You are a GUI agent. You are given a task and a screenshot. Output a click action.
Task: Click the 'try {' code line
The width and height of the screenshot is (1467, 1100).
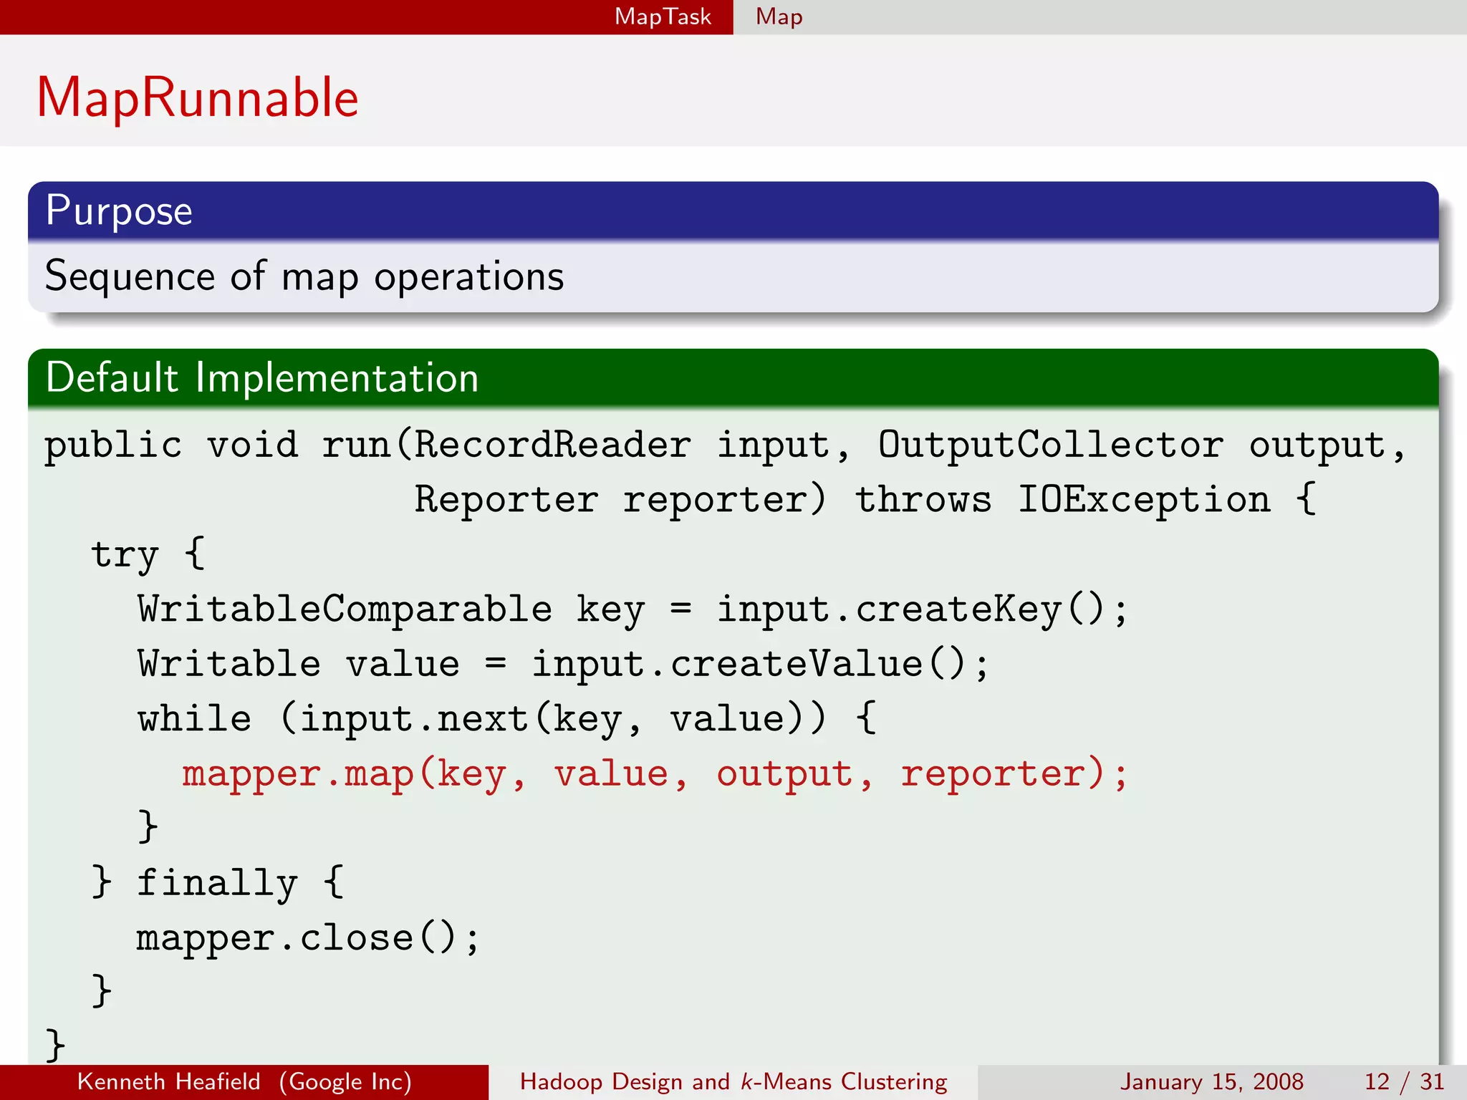point(148,554)
